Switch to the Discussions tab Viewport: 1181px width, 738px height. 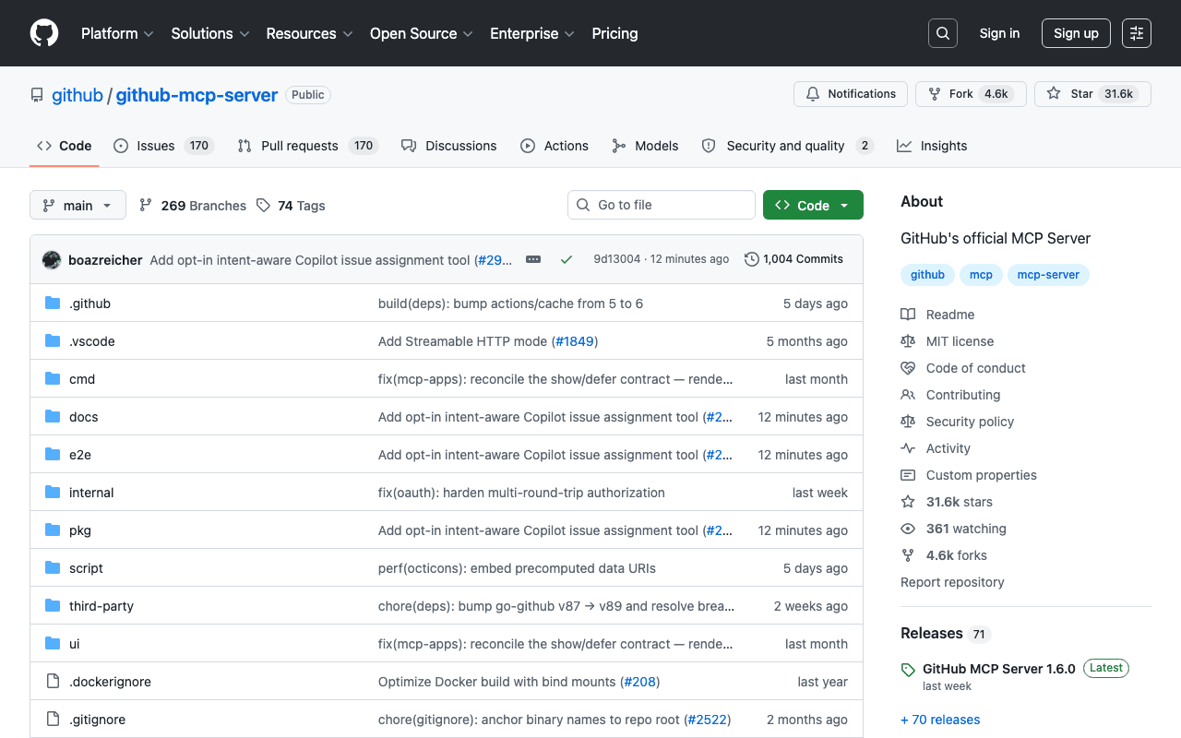[448, 146]
